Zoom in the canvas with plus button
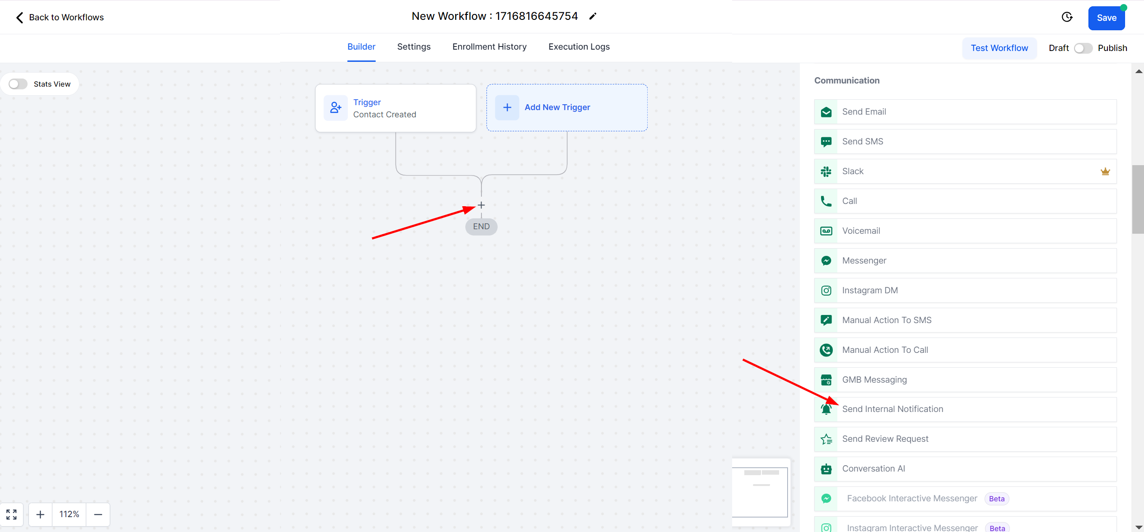The height and width of the screenshot is (532, 1144). tap(40, 514)
